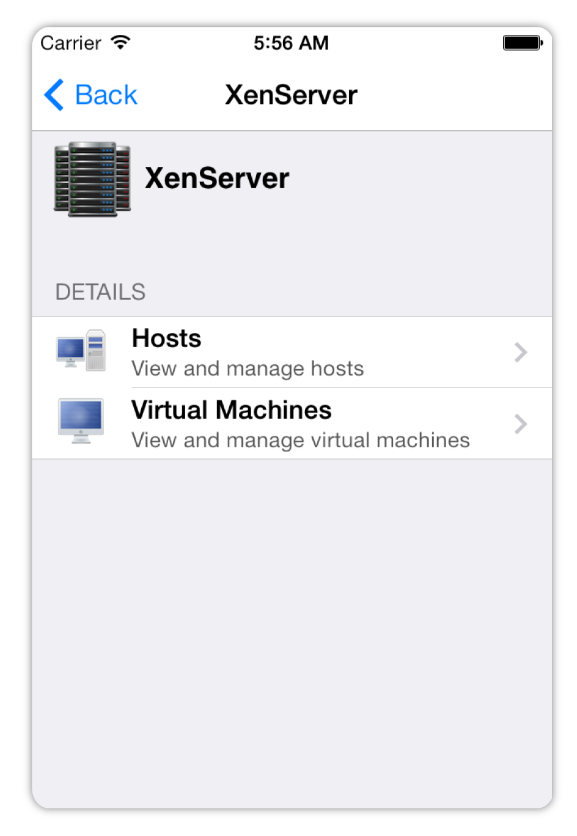This screenshot has height=836, width=577.
Task: Tap 'View and manage hosts' subtitle
Action: [x=248, y=369]
